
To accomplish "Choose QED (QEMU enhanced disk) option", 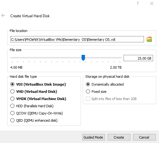I will (34, 120).
